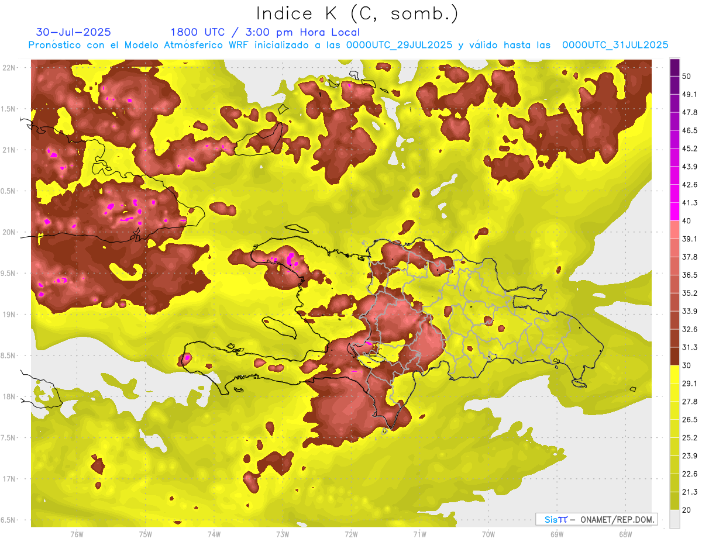Click the 22N latitude axis label
Screen dimensions: 702x542
point(10,67)
